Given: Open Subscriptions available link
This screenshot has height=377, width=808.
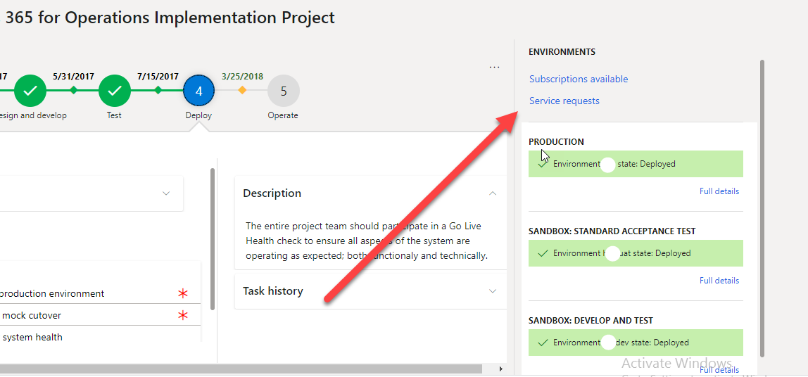Looking at the screenshot, I should pos(578,79).
